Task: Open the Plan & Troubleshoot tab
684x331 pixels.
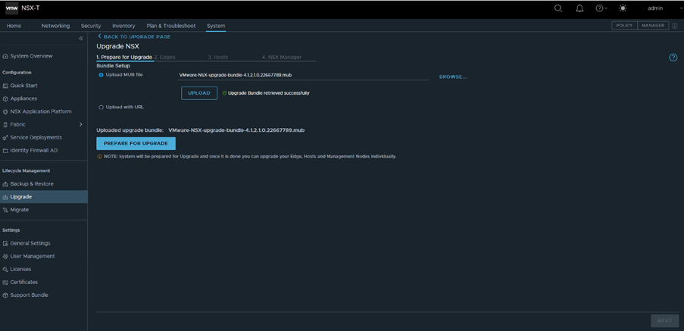Action: pyautogui.click(x=171, y=26)
